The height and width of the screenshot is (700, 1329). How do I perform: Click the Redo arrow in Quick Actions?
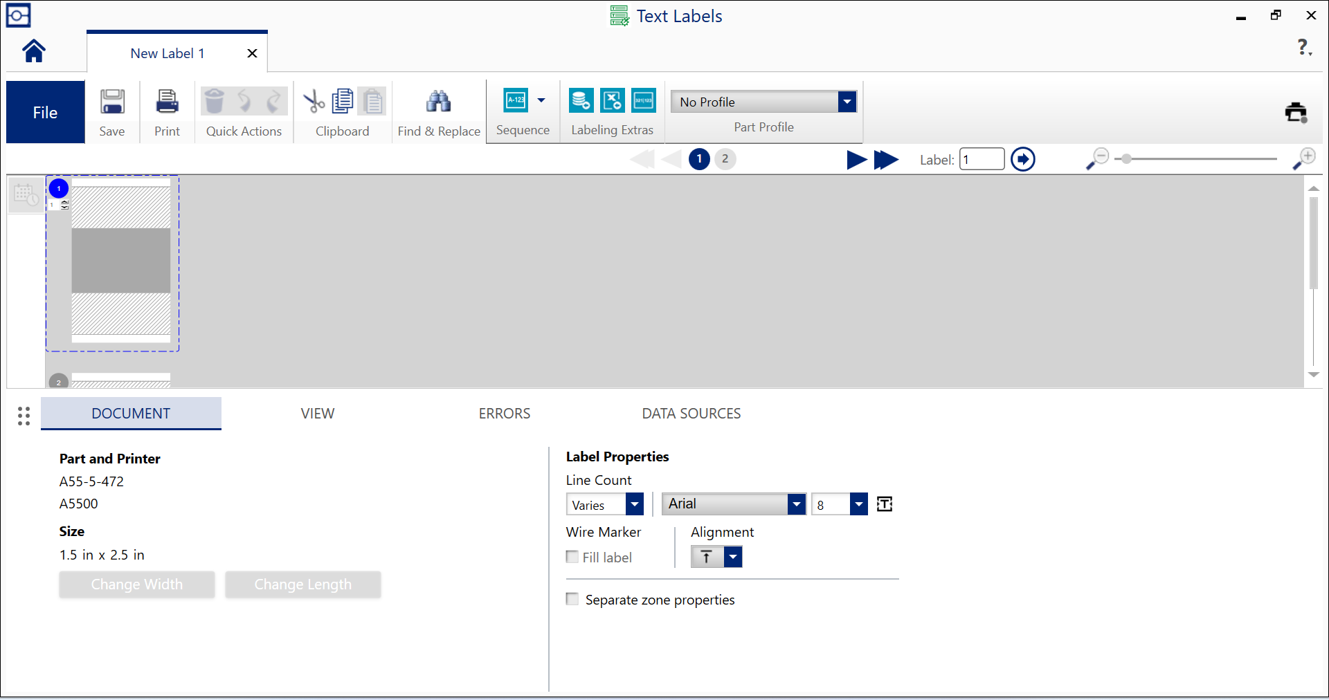point(274,102)
